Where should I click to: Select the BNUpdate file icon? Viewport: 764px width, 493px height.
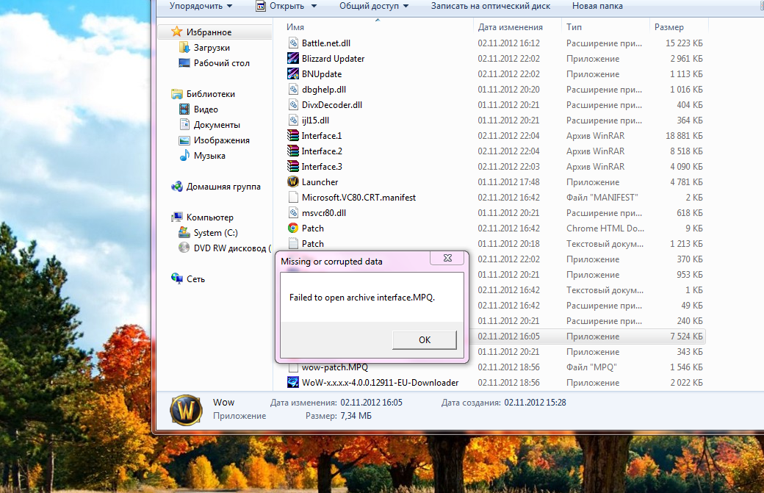click(x=292, y=74)
